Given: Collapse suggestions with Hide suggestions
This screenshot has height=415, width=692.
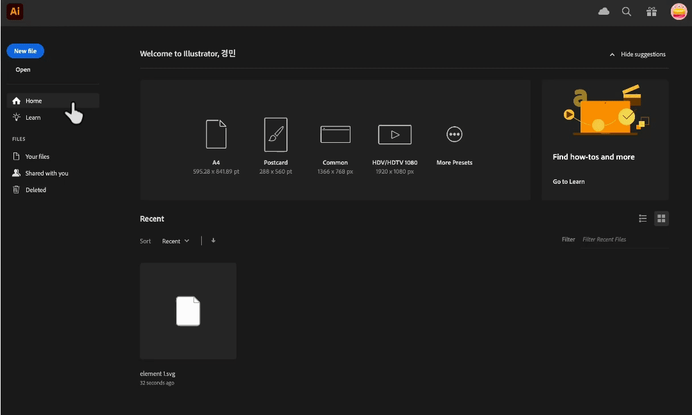Looking at the screenshot, I should pyautogui.click(x=638, y=54).
